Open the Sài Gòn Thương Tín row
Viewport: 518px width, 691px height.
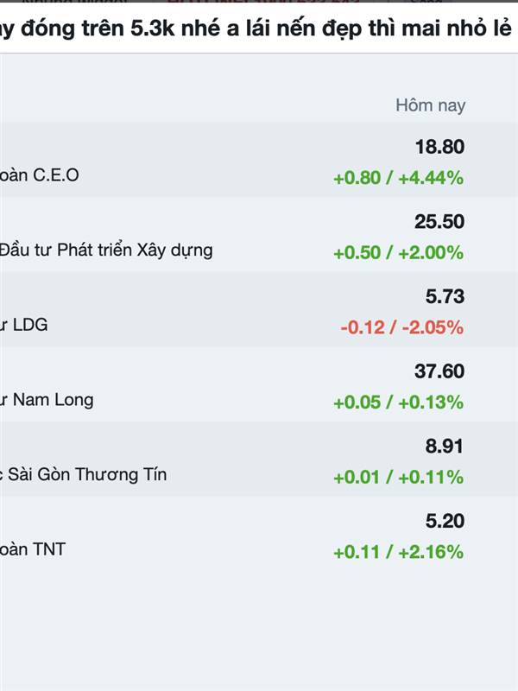click(x=259, y=460)
